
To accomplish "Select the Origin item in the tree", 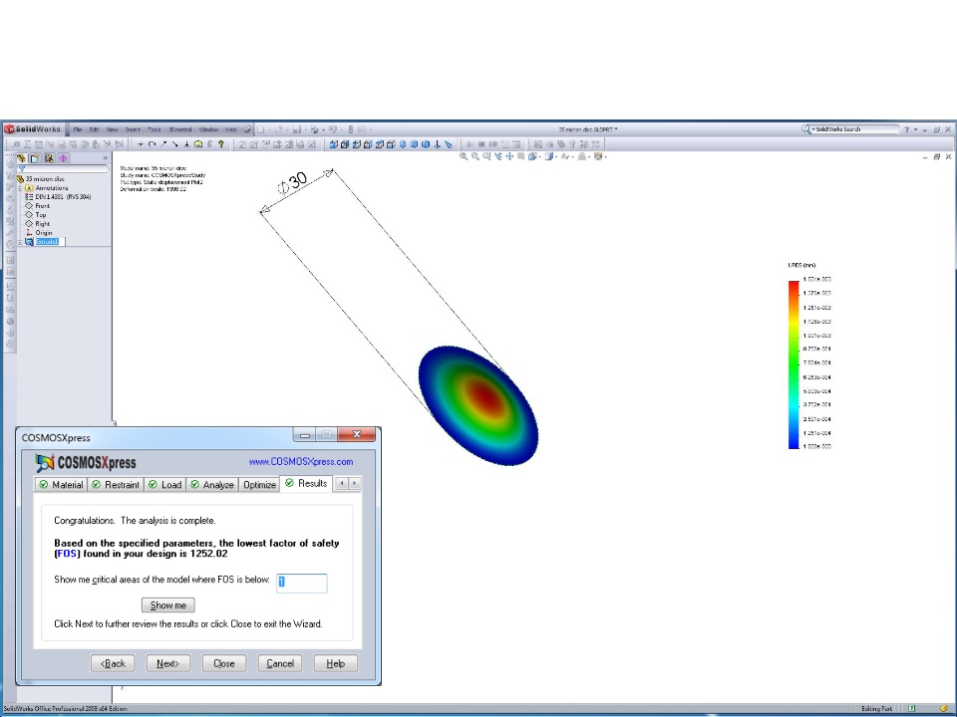I will click(39, 233).
